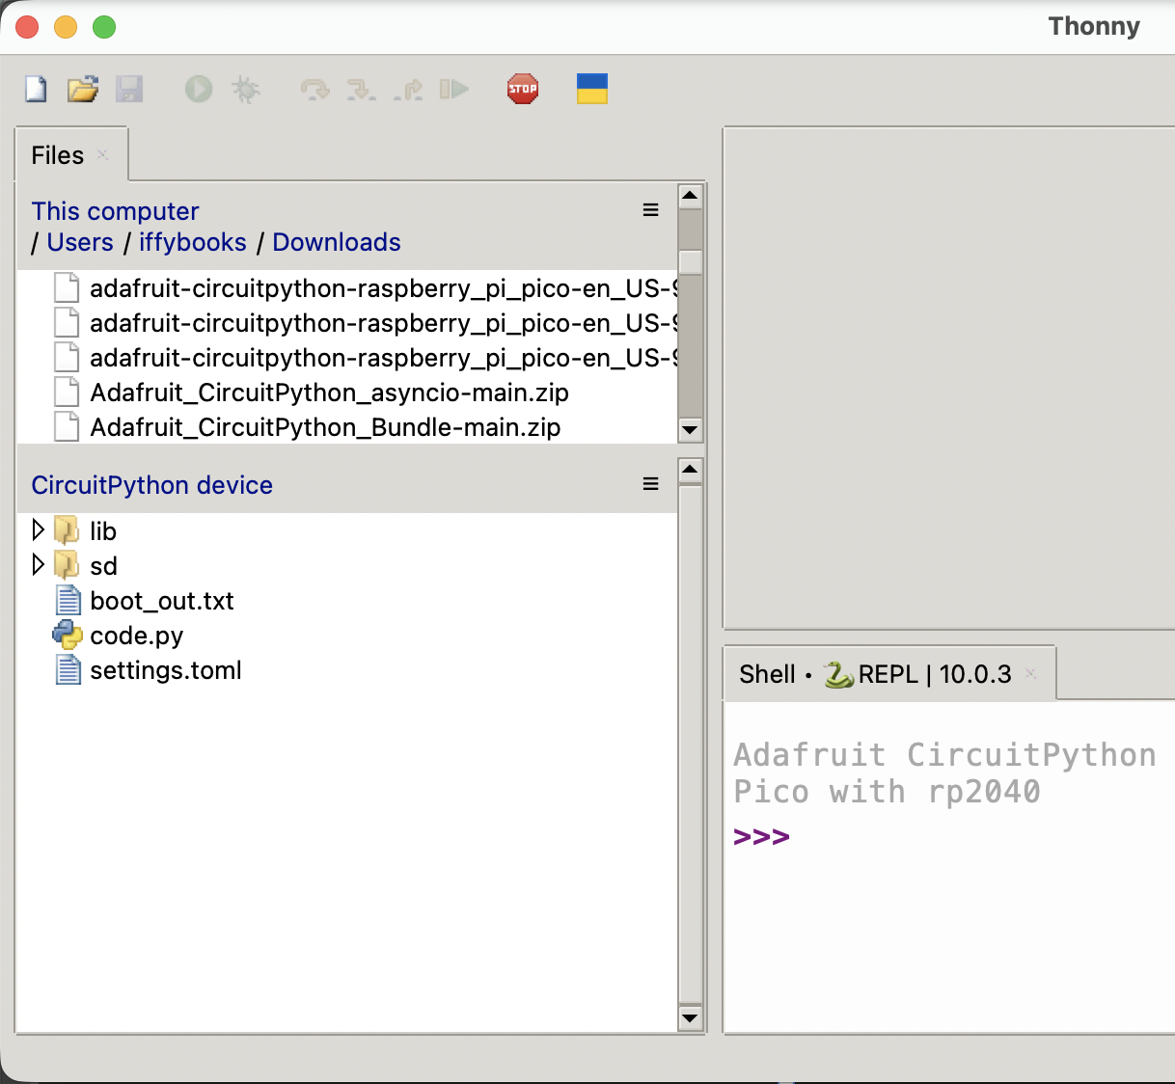Select code.py on the device

point(136,636)
